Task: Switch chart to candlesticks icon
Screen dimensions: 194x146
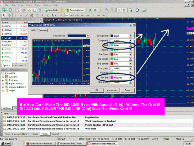Action: pyautogui.click(x=95, y=10)
